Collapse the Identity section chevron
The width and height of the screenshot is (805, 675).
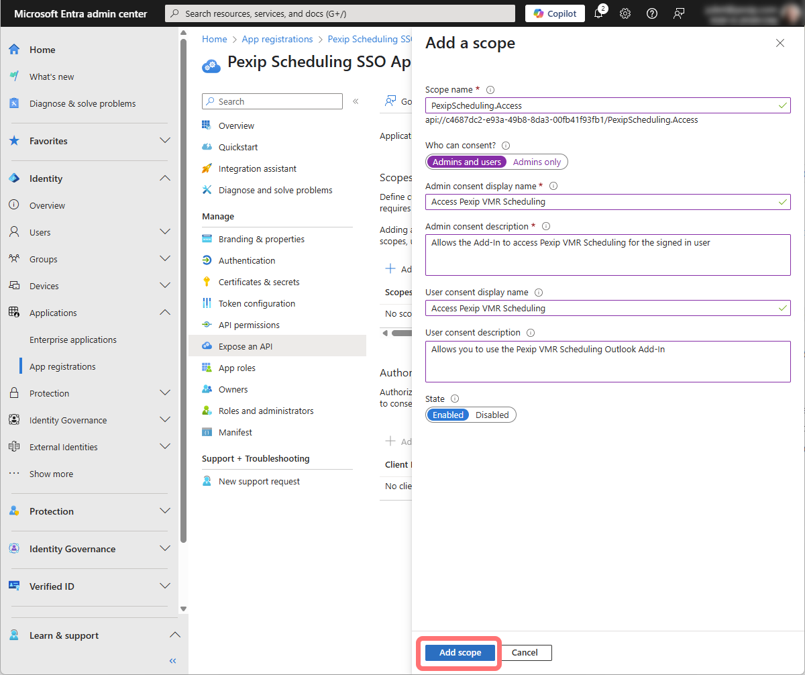coord(165,178)
